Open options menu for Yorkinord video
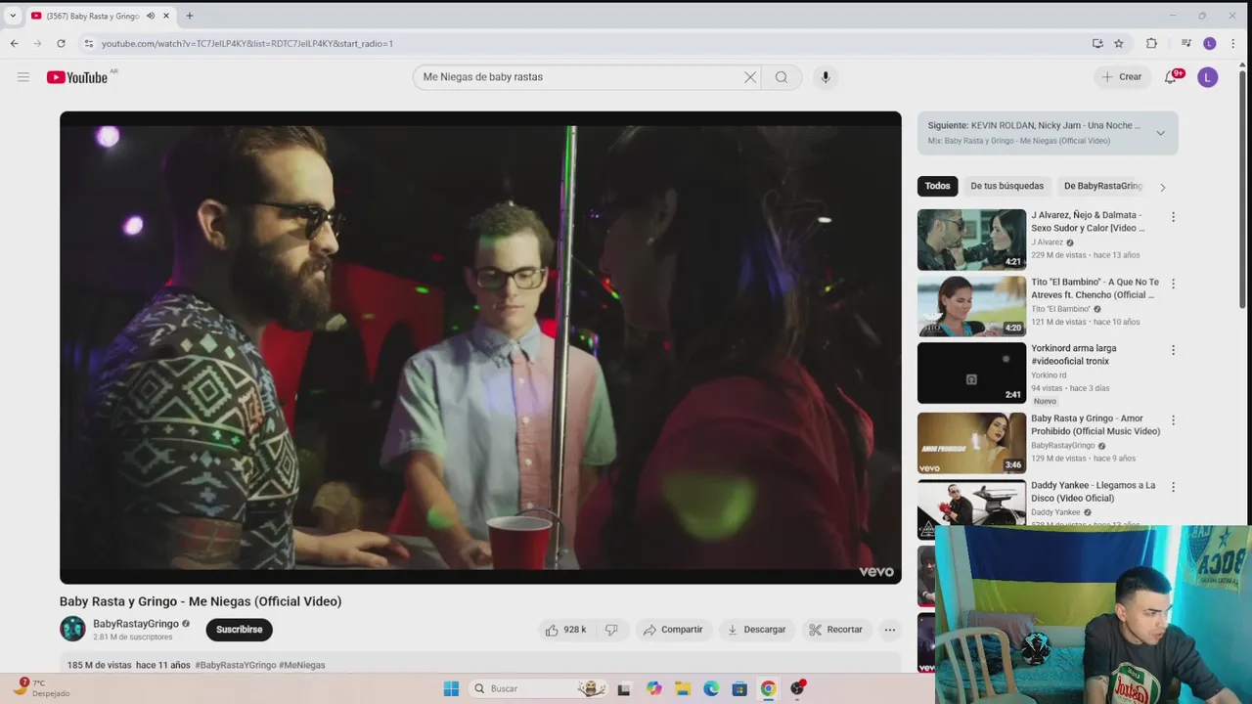The width and height of the screenshot is (1252, 704). 1173,350
